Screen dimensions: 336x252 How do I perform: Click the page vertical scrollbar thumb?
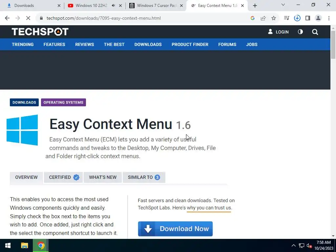click(x=333, y=45)
